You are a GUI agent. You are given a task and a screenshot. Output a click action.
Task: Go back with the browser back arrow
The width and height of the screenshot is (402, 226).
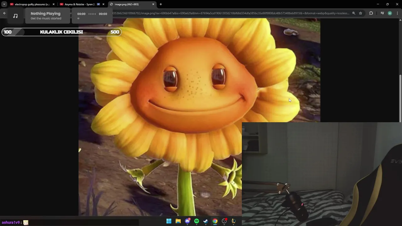pos(4,13)
